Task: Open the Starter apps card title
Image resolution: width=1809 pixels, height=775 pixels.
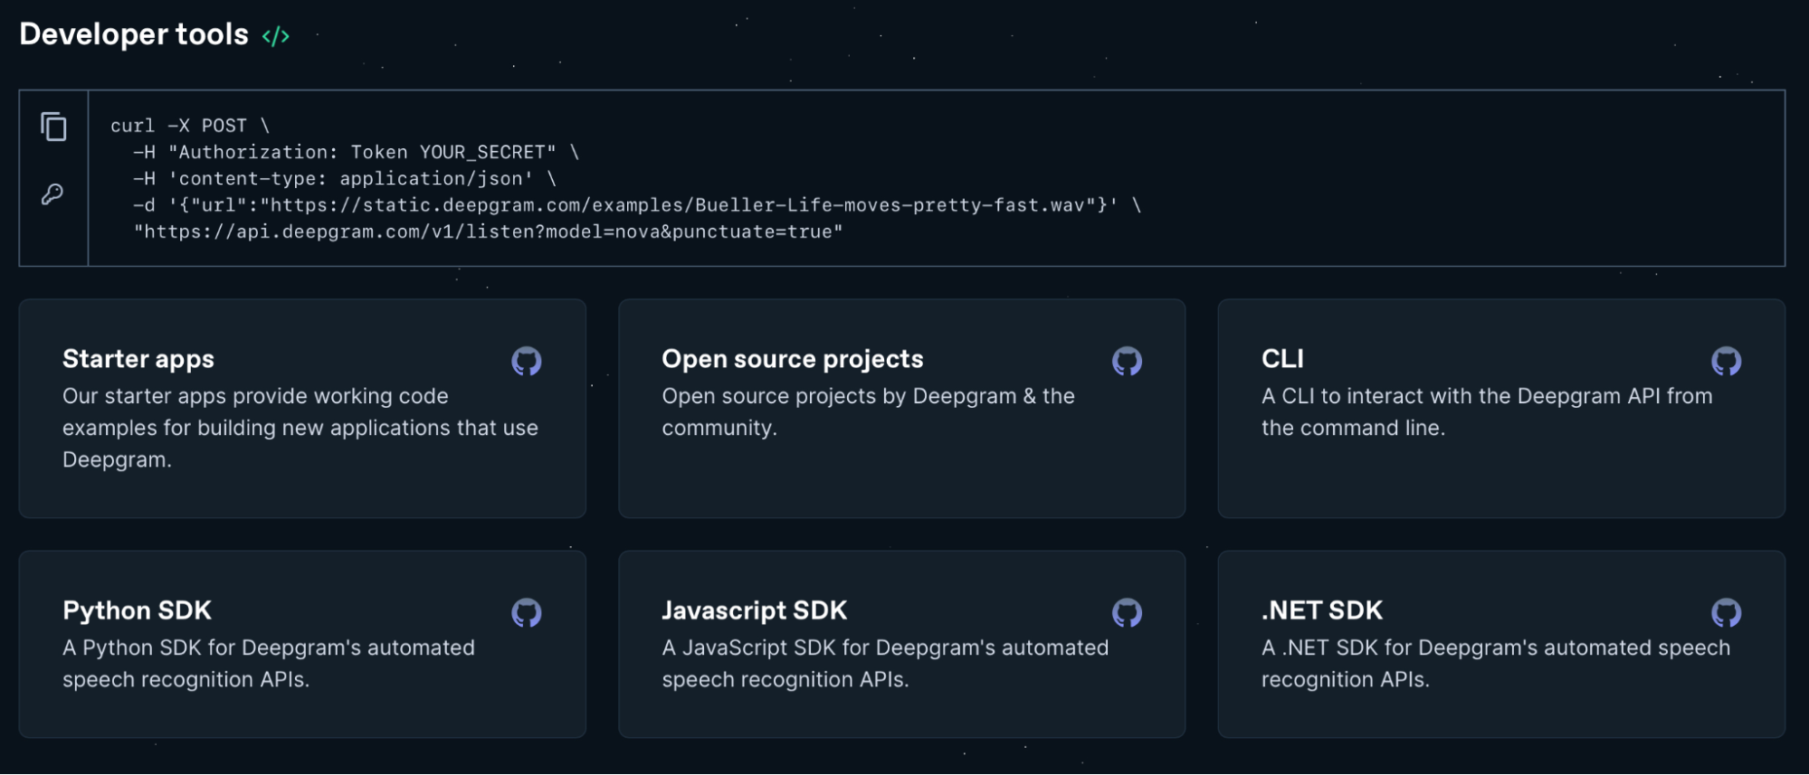Action: (x=138, y=359)
